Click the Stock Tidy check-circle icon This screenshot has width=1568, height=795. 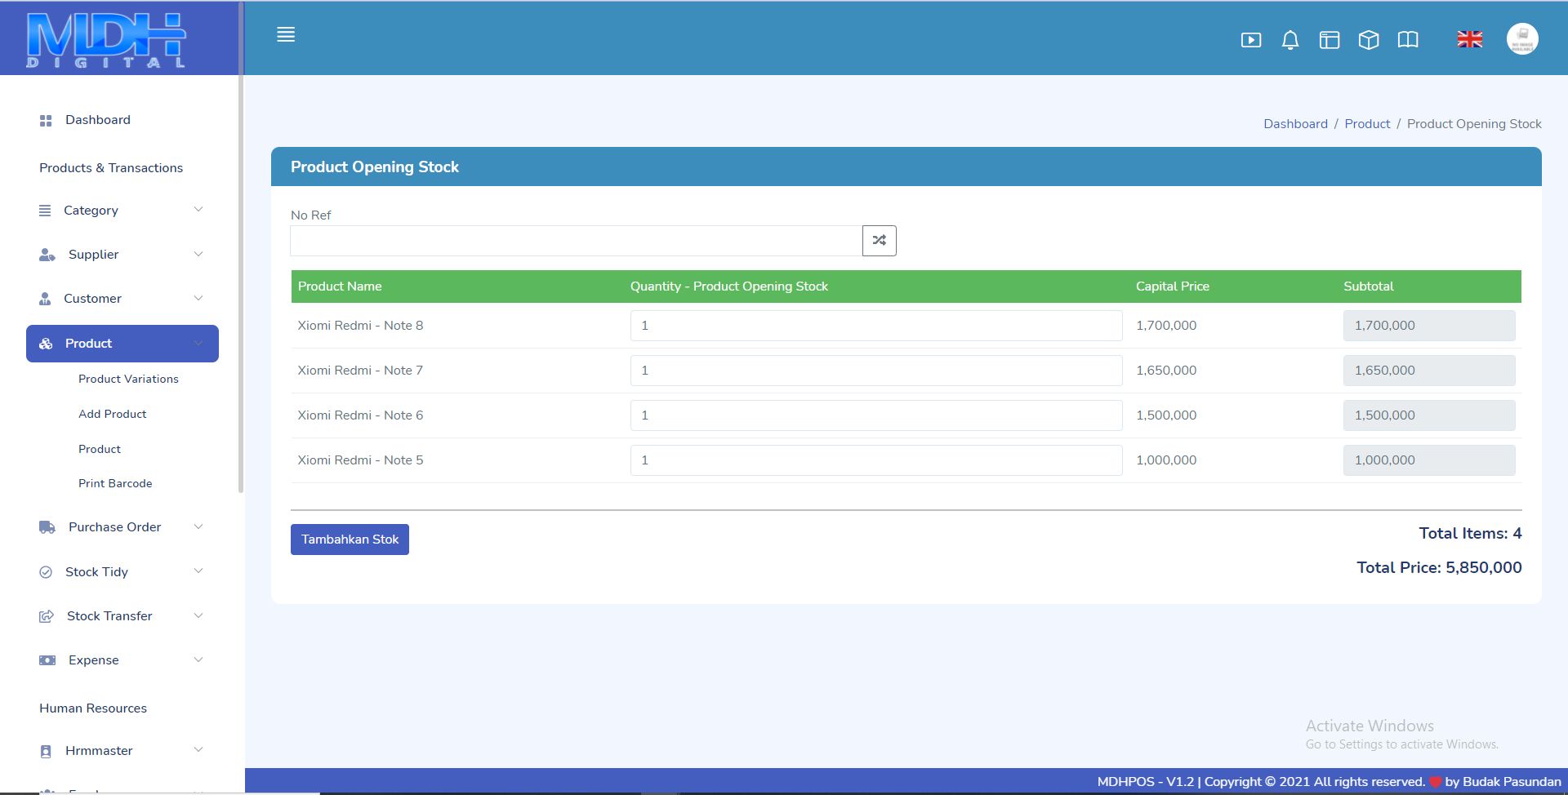[x=46, y=572]
